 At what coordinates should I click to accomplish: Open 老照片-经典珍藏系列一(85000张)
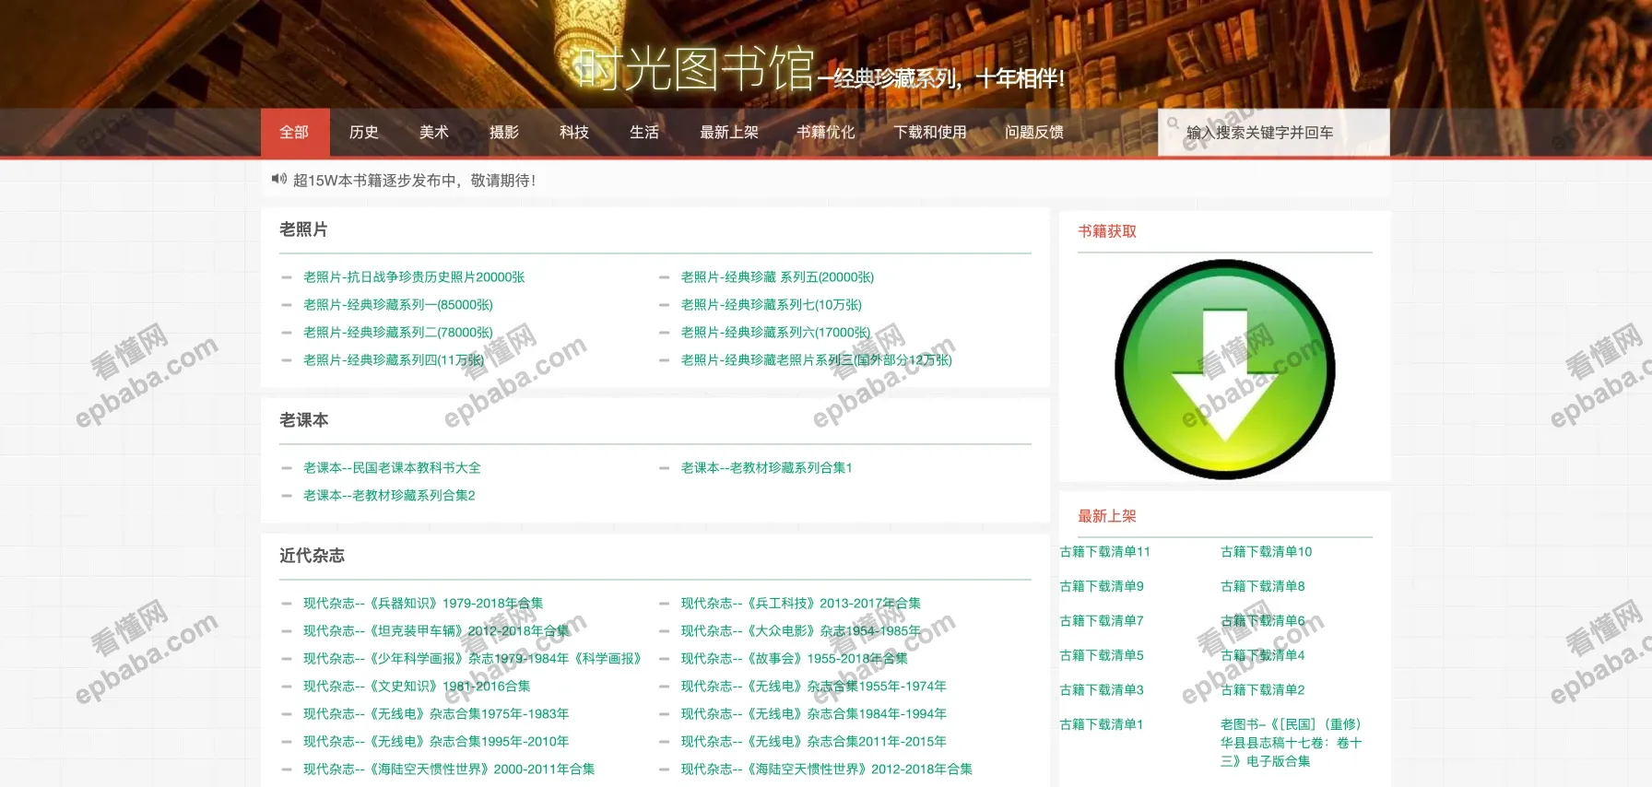(398, 305)
